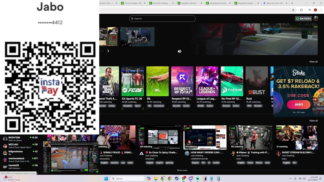Open Discord from the taskbar
This screenshot has height=182, width=324.
191,179
